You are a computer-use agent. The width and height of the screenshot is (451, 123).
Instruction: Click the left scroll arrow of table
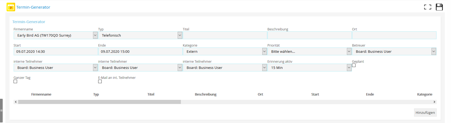coord(16,102)
